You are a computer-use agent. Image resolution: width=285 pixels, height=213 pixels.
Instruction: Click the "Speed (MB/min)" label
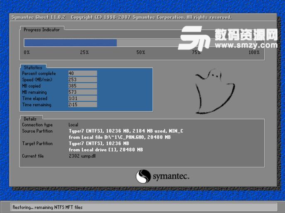point(37,79)
